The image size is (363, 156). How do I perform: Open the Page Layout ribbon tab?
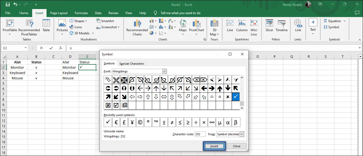point(59,13)
